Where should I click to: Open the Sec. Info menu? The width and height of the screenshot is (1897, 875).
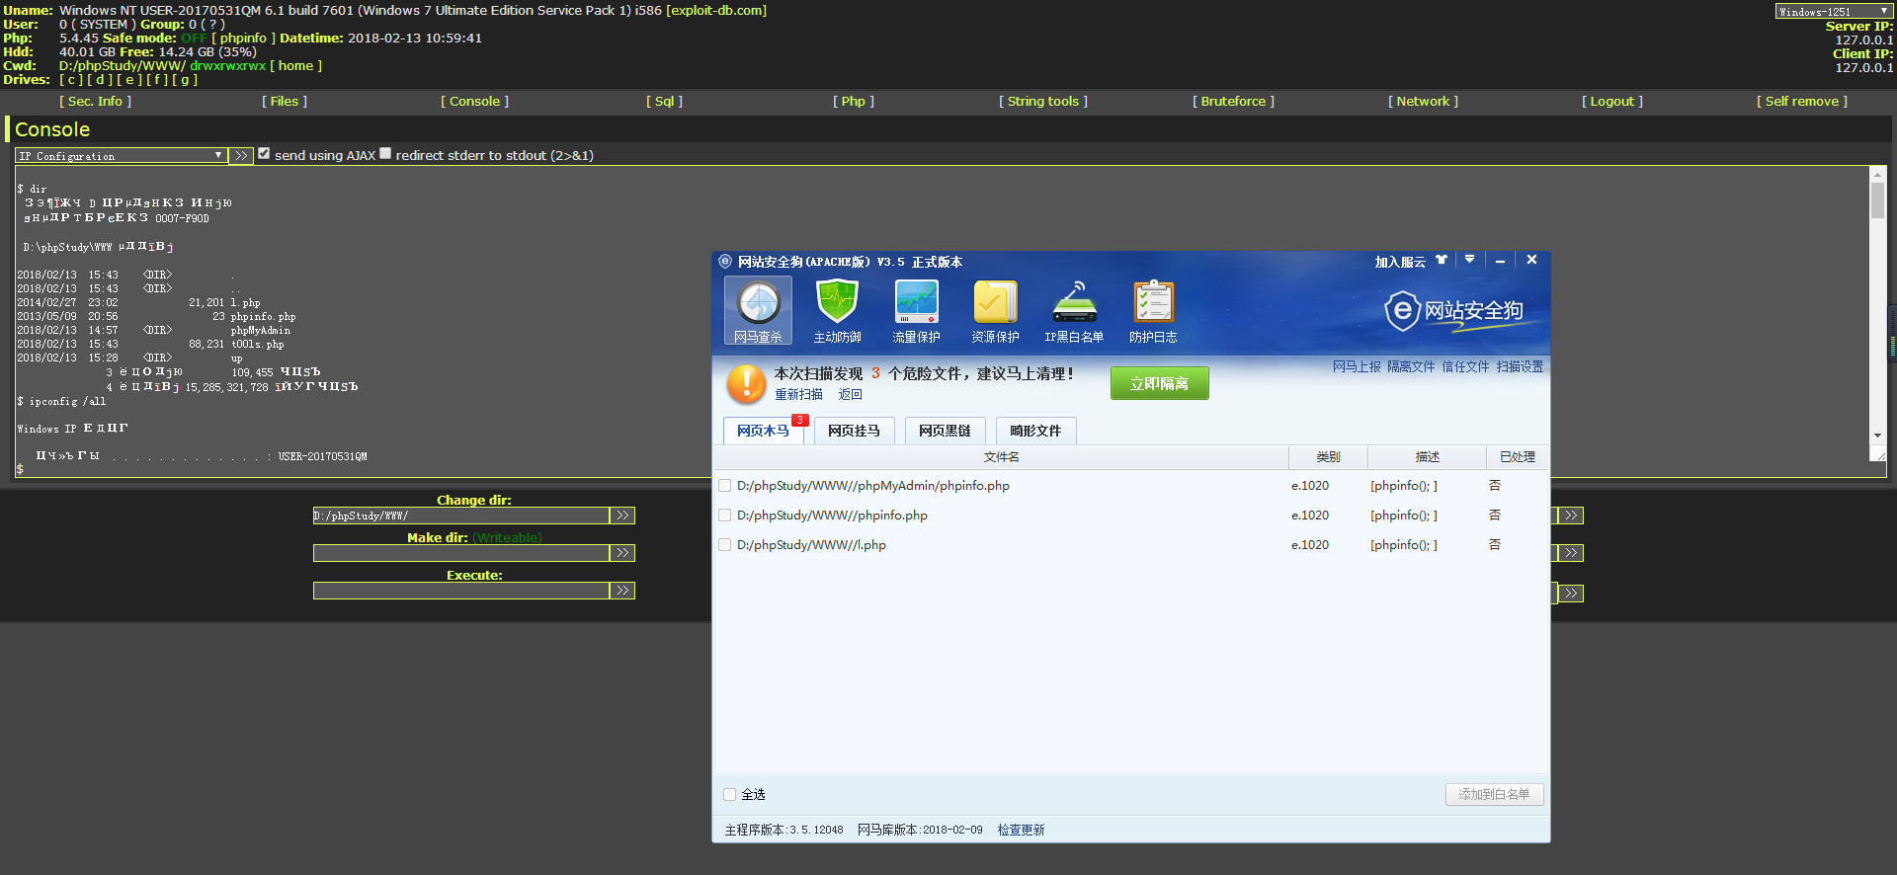coord(95,101)
